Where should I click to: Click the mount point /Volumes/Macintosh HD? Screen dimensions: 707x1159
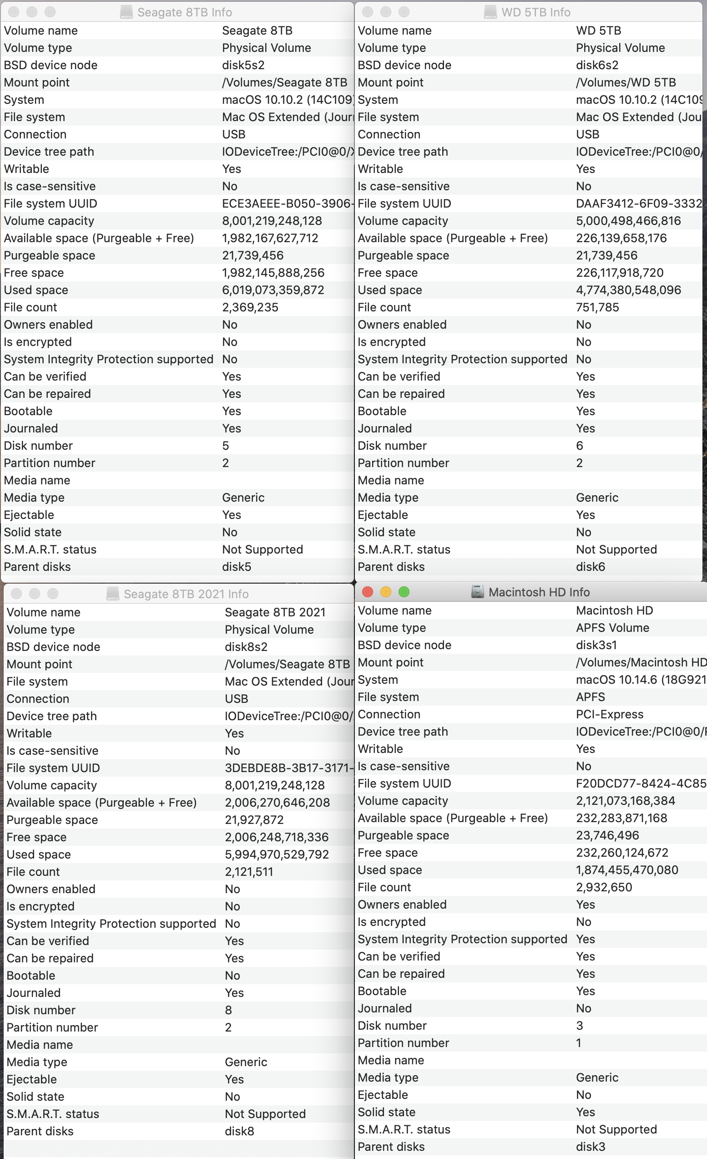coord(641,662)
